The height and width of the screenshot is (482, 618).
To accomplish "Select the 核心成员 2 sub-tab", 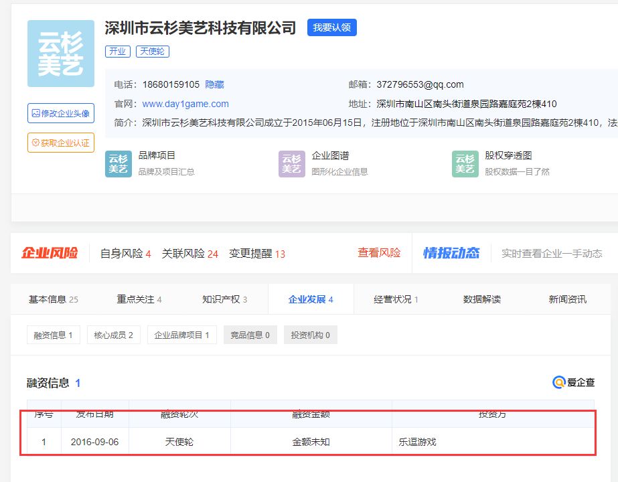I will click(114, 335).
